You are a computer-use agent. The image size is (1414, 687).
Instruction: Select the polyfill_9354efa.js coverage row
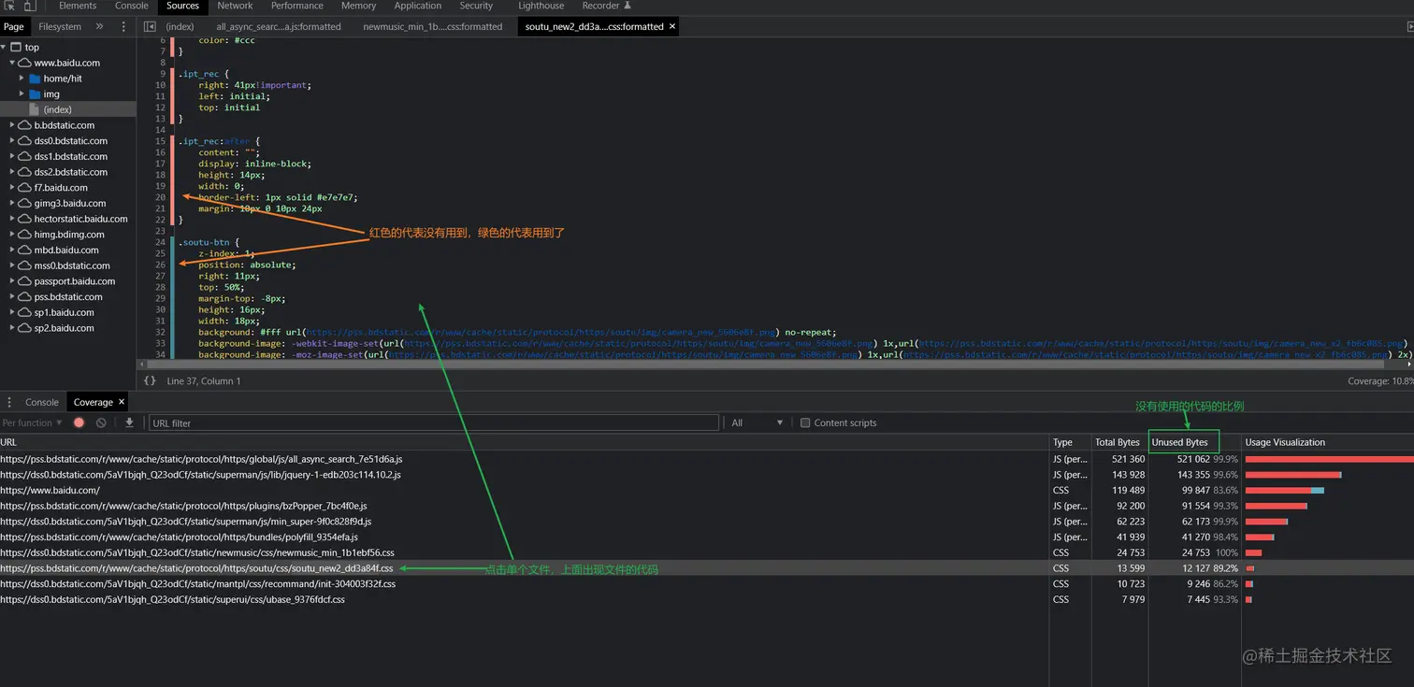[707, 537]
